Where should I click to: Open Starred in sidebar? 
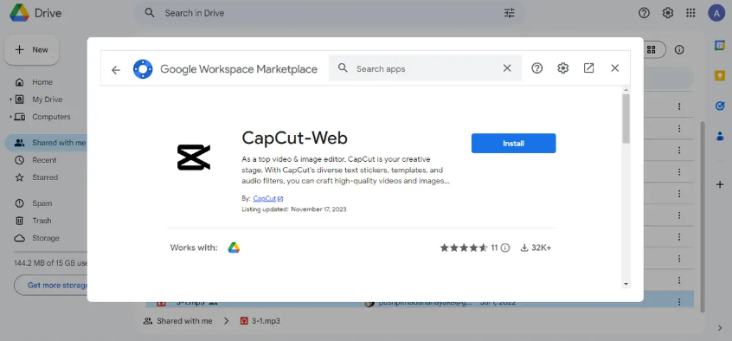click(x=45, y=177)
